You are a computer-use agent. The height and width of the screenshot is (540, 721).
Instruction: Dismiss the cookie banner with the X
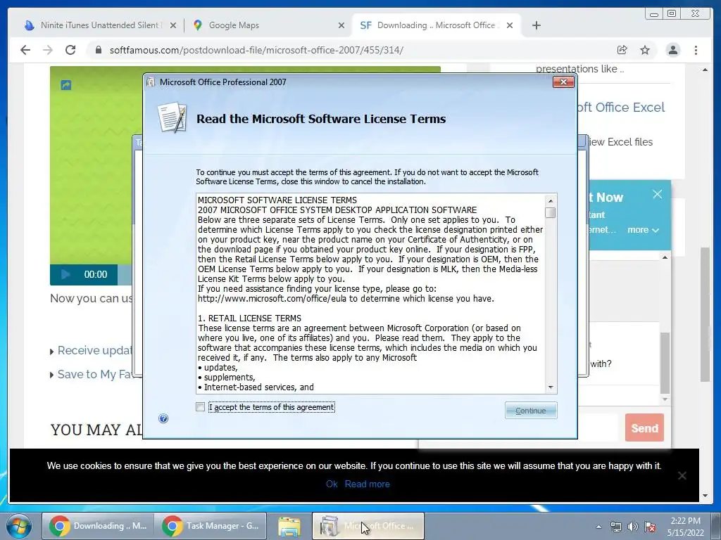coord(682,475)
